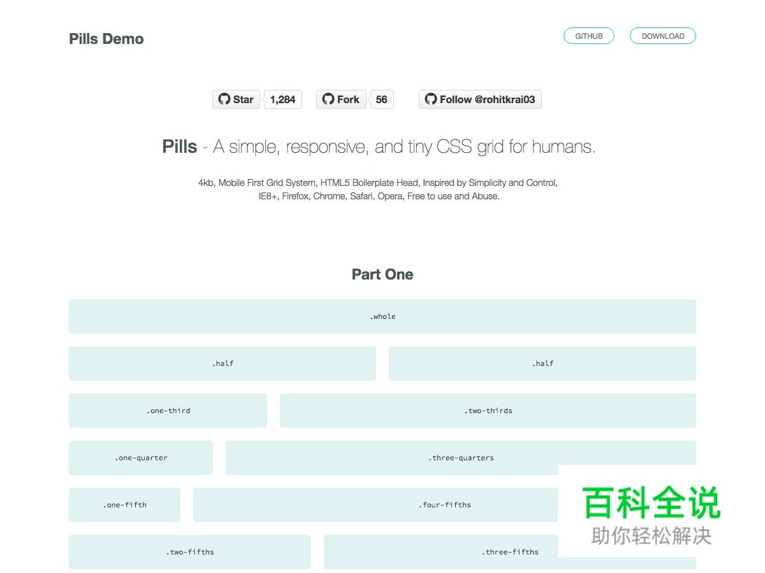Click the left .half grid block

[222, 364]
